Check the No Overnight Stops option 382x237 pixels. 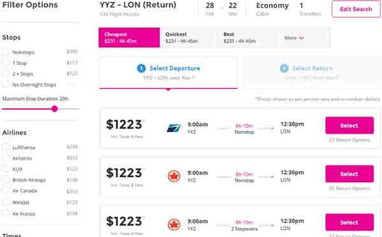pyautogui.click(x=5, y=84)
